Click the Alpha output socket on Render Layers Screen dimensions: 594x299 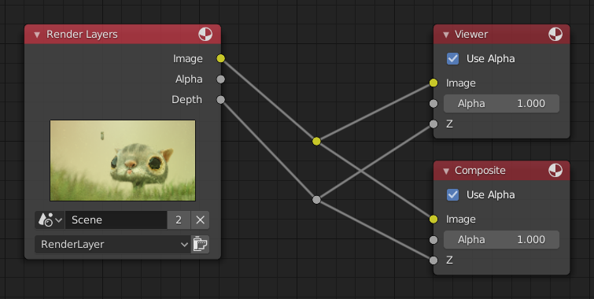click(x=220, y=79)
